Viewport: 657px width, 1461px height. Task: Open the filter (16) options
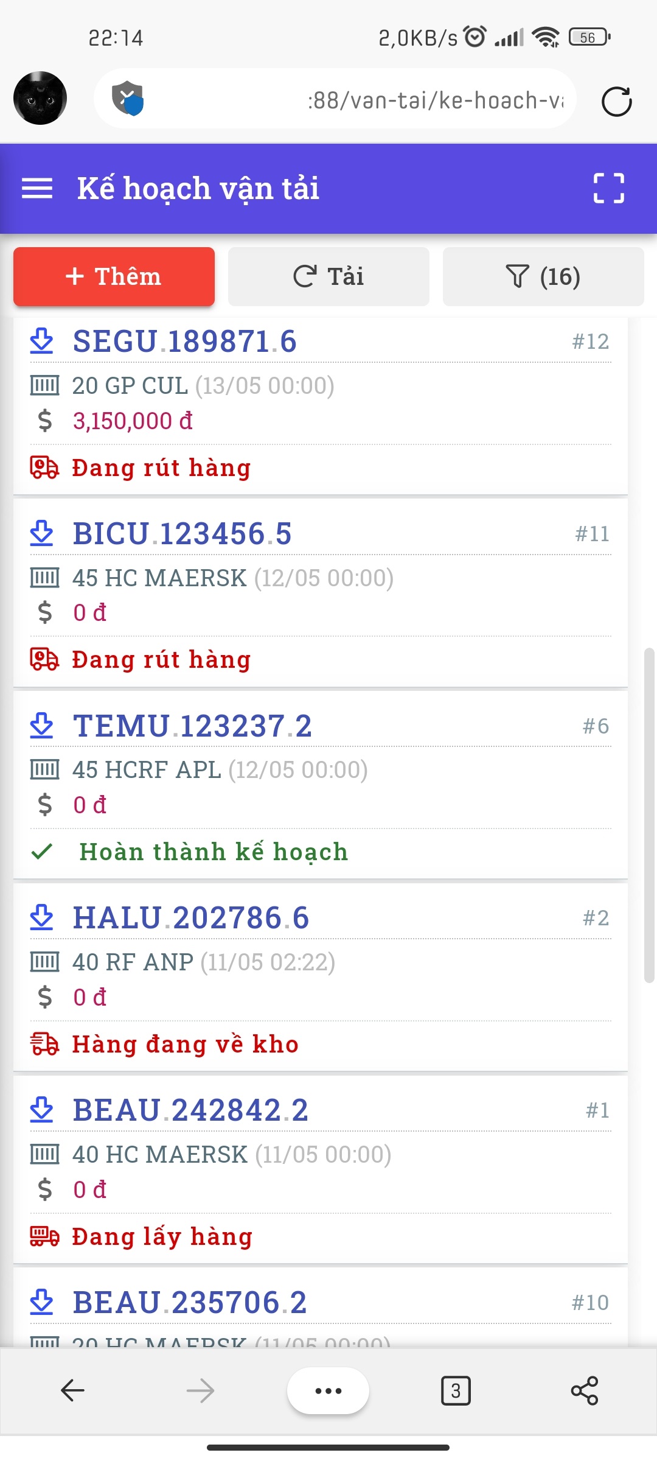click(x=543, y=276)
